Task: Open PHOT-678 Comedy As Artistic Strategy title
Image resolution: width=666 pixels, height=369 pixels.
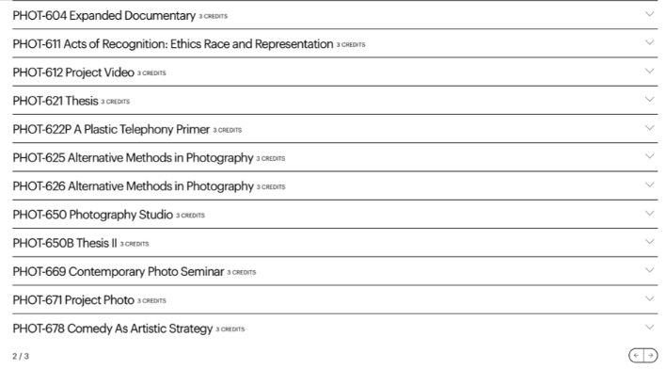Action: tap(113, 329)
